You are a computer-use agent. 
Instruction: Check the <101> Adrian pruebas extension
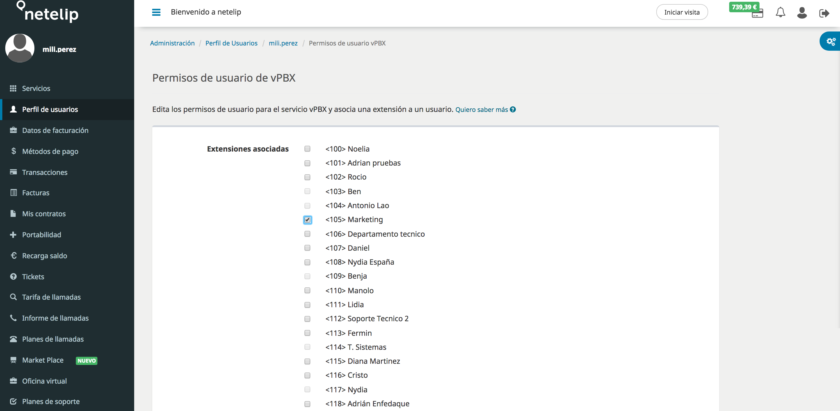pos(307,163)
